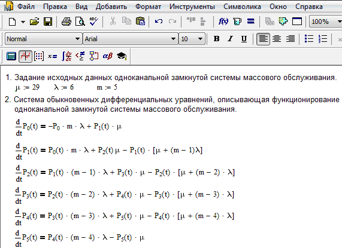Image resolution: width=342 pixels, height=248 pixels.
Task: Select the λ := 6 definition
Action: [64, 87]
